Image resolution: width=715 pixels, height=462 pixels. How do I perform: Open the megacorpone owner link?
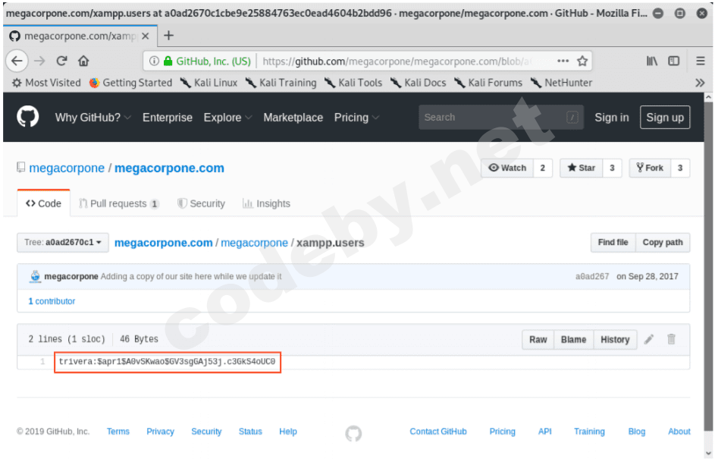pos(67,168)
